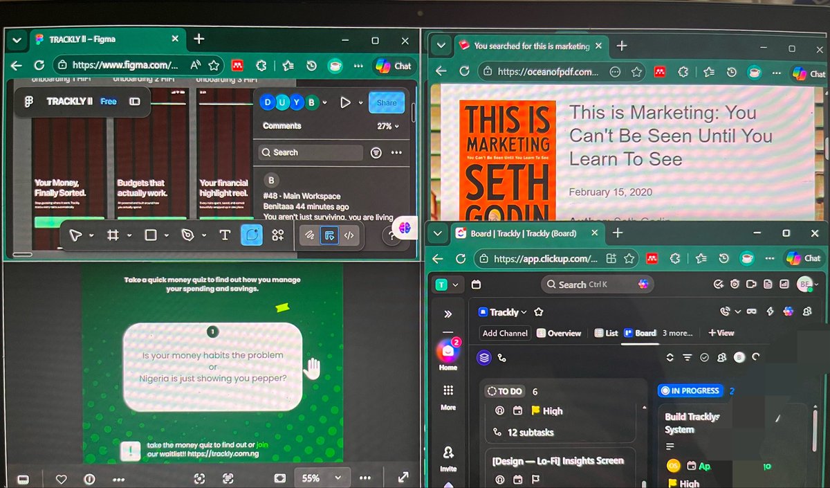Select the 'You searched for this is marketing' tab
The image size is (830, 488).
(x=531, y=46)
